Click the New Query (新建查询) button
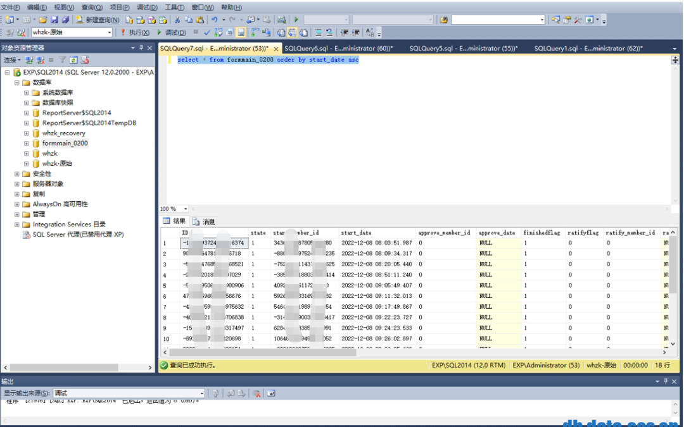This screenshot has height=427, width=684. pos(98,20)
